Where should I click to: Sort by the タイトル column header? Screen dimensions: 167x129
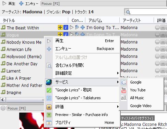tap(9, 21)
